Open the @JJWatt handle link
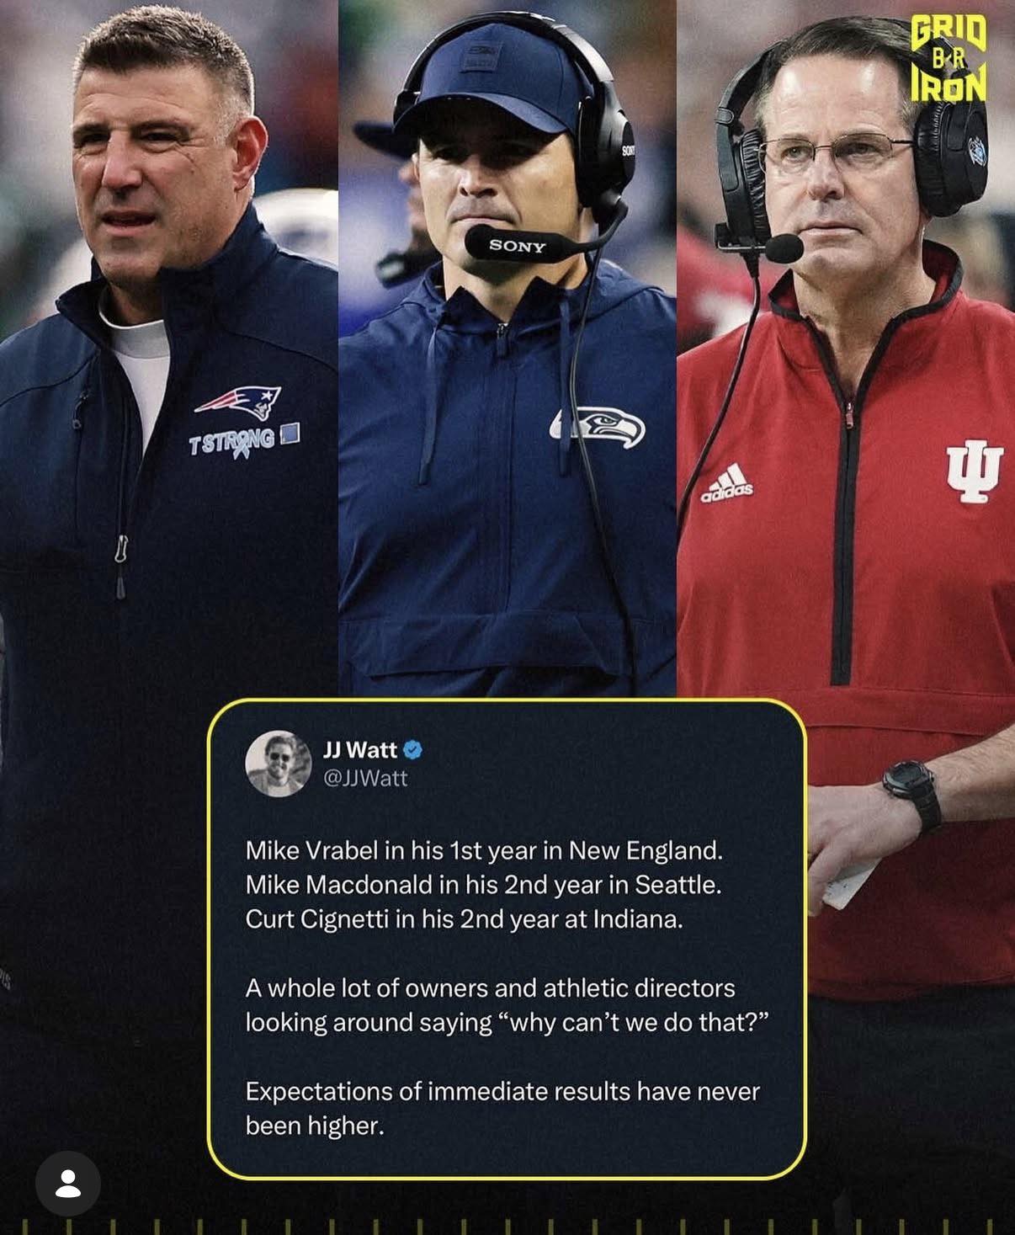Screen dimensions: 1015x1235 tap(365, 778)
